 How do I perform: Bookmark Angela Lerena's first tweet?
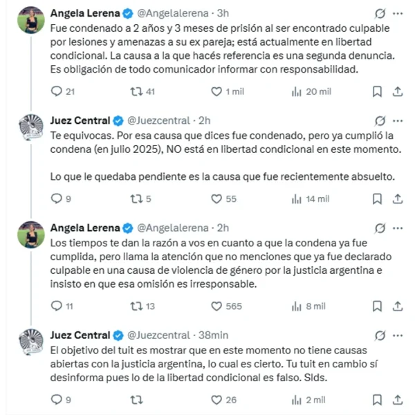click(x=377, y=91)
